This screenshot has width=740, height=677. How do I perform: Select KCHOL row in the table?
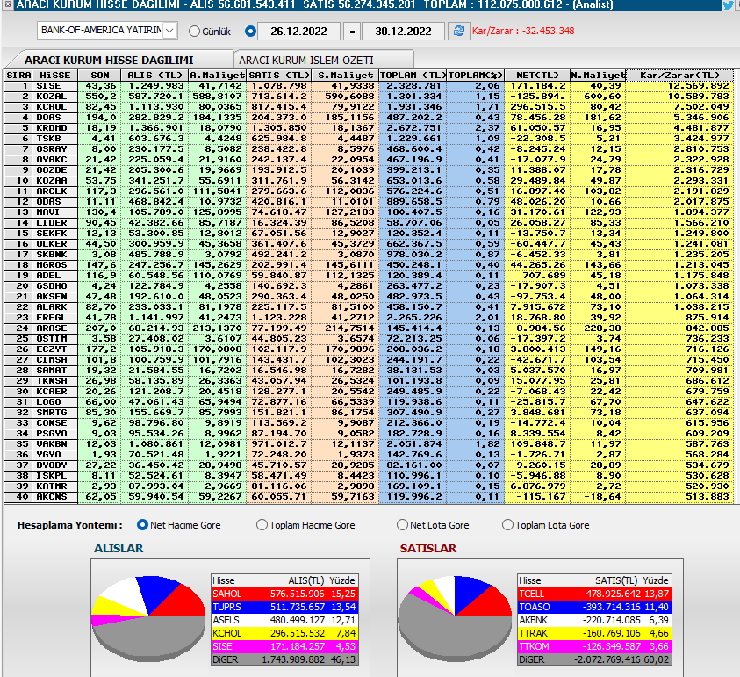tap(369, 107)
